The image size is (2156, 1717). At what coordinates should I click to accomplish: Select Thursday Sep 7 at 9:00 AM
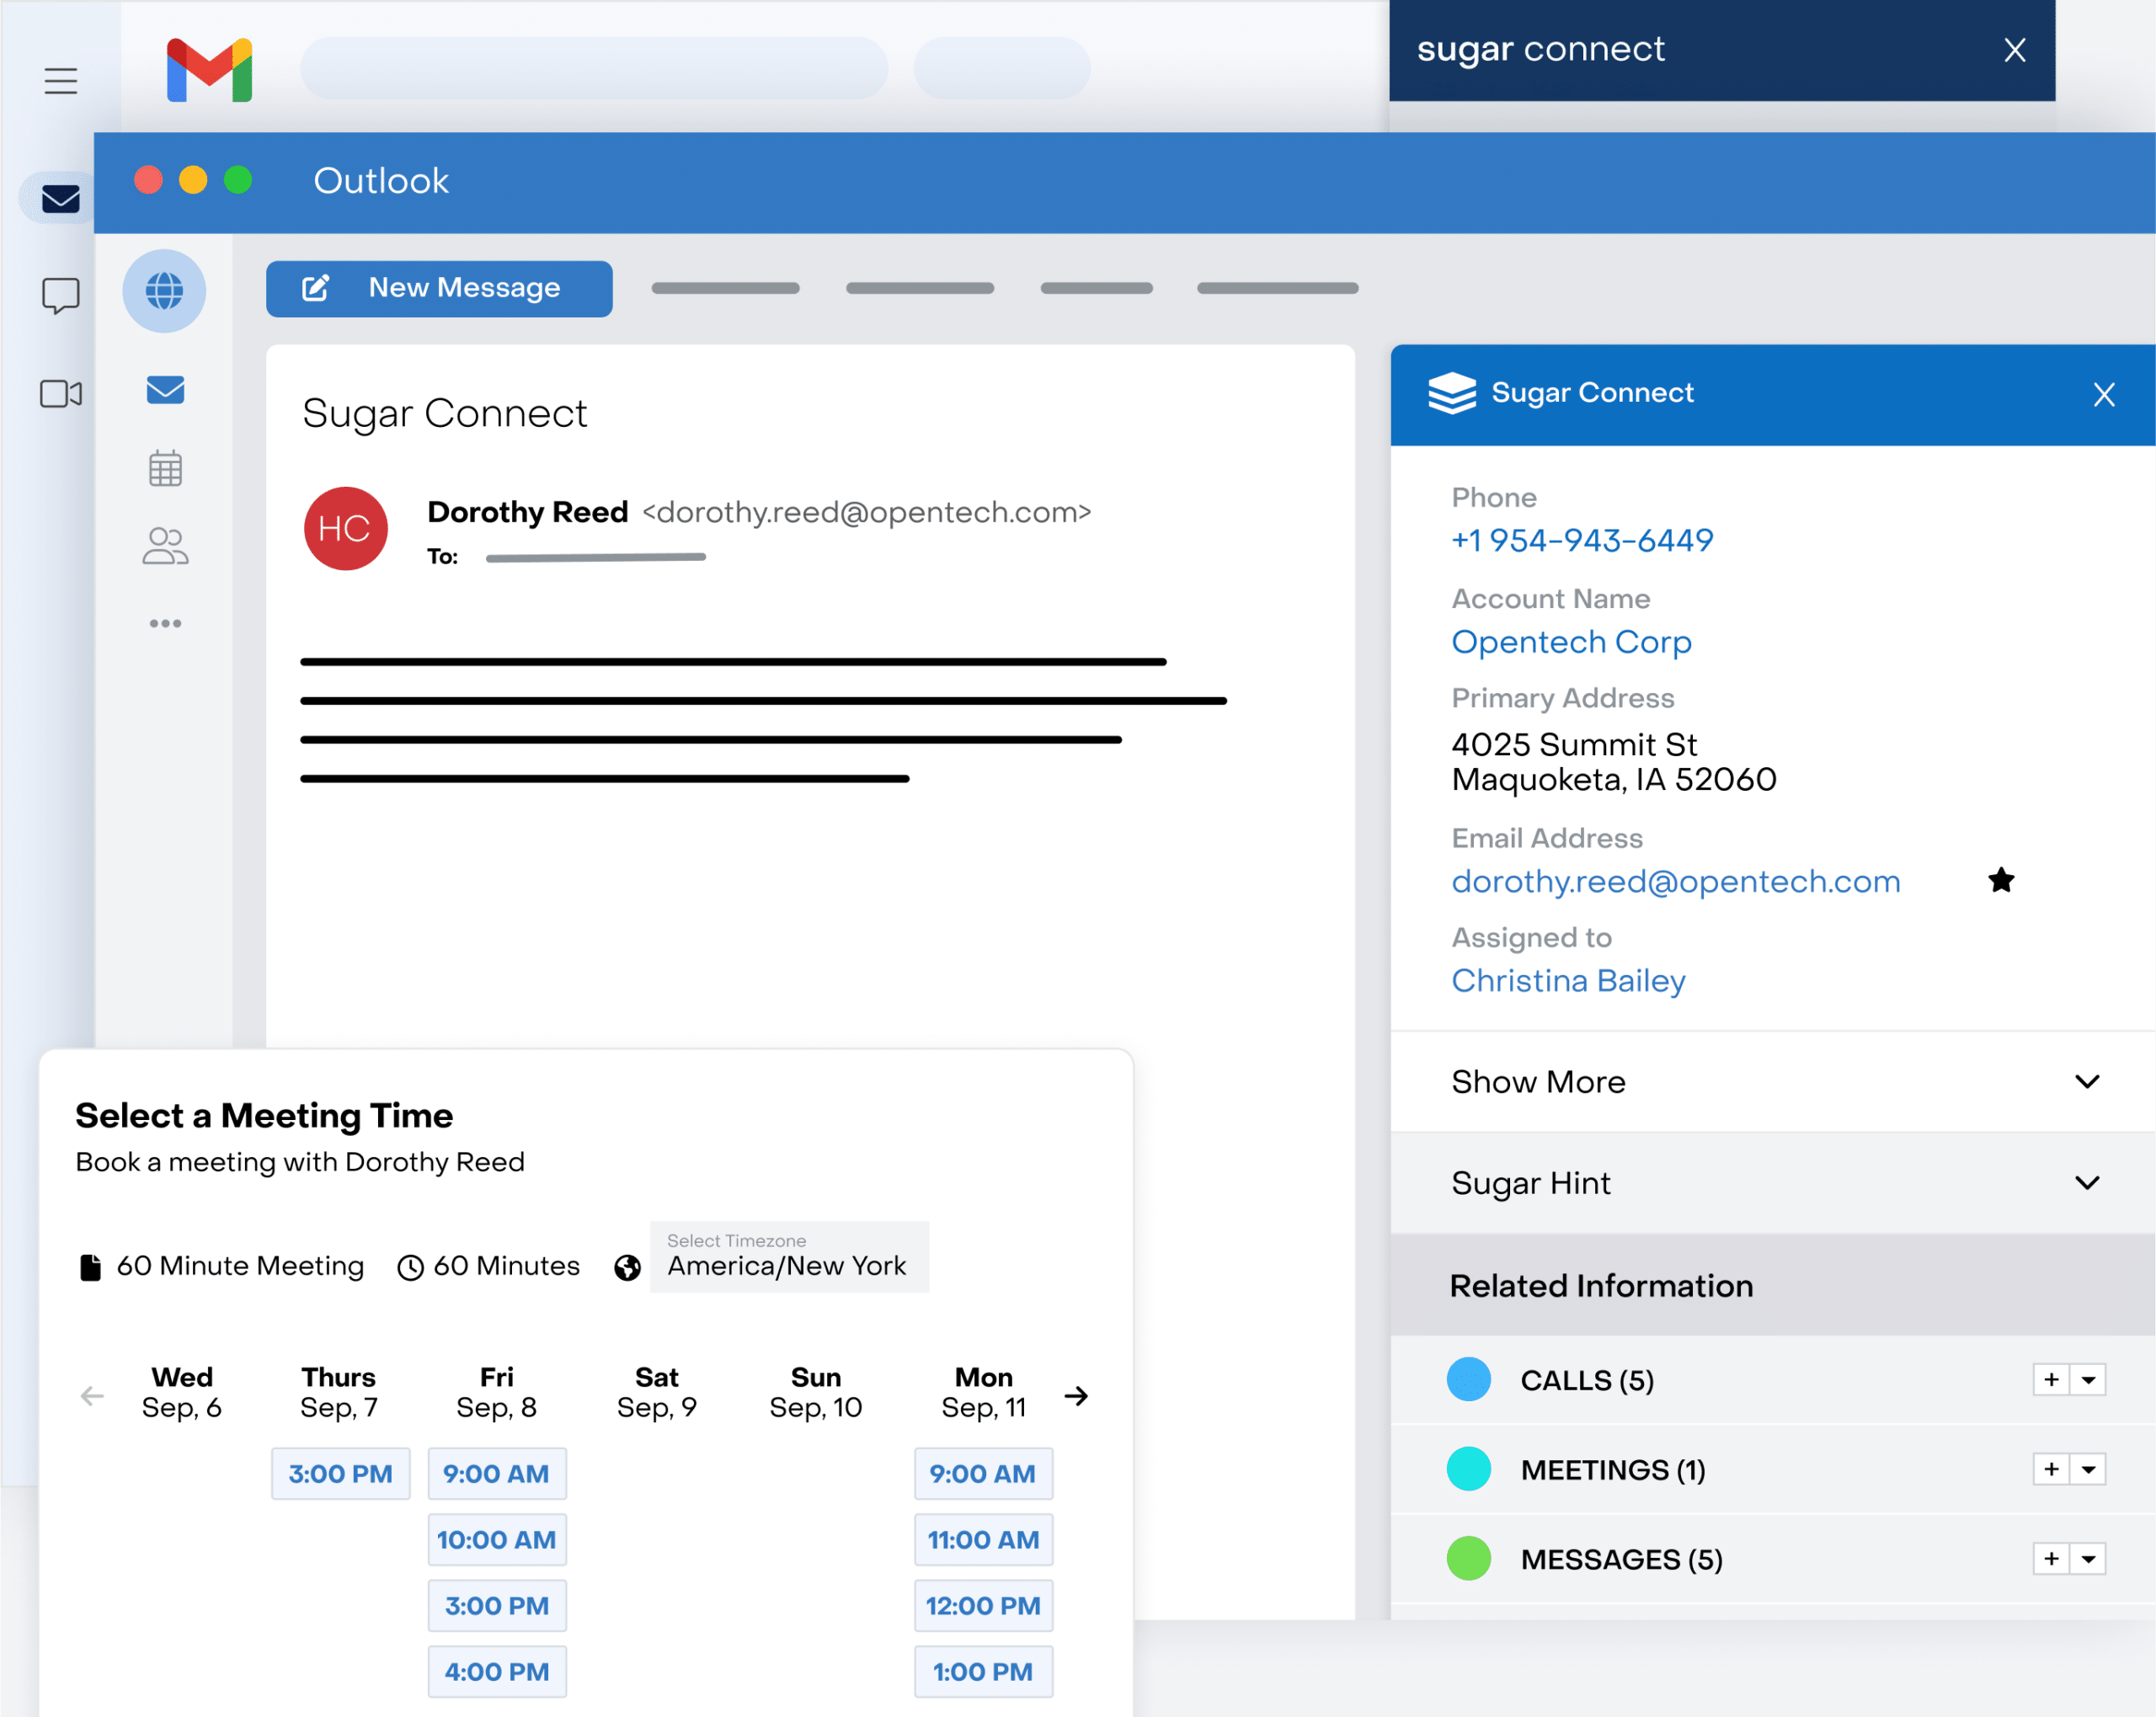[339, 1472]
